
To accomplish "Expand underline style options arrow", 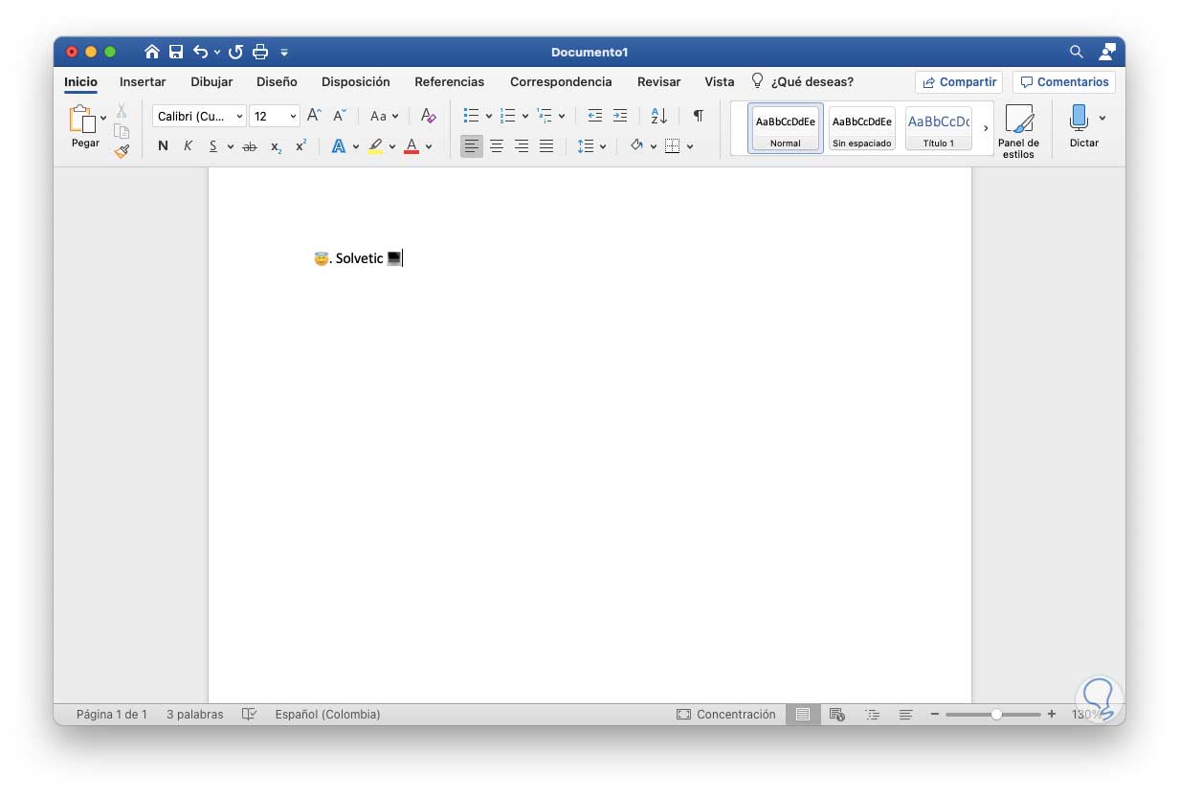I will point(231,146).
